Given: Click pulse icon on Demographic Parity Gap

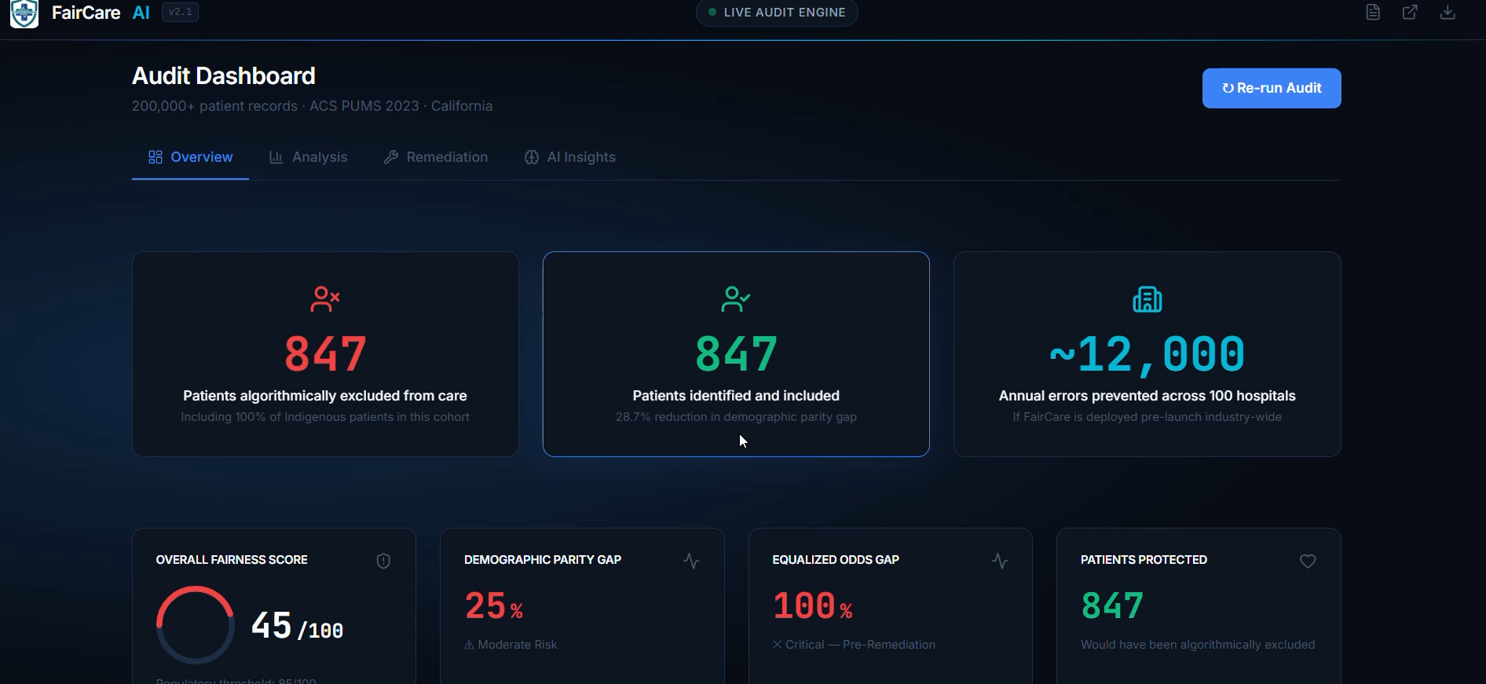Looking at the screenshot, I should coord(691,561).
